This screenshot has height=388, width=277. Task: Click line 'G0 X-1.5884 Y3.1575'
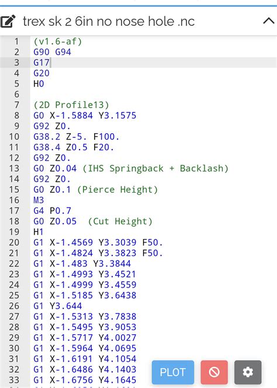tap(85, 116)
